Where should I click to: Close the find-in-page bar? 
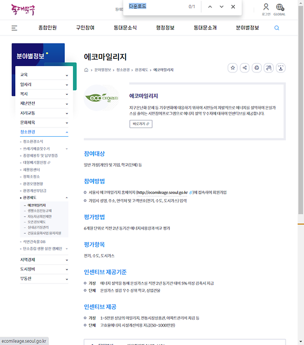pyautogui.click(x=233, y=7)
